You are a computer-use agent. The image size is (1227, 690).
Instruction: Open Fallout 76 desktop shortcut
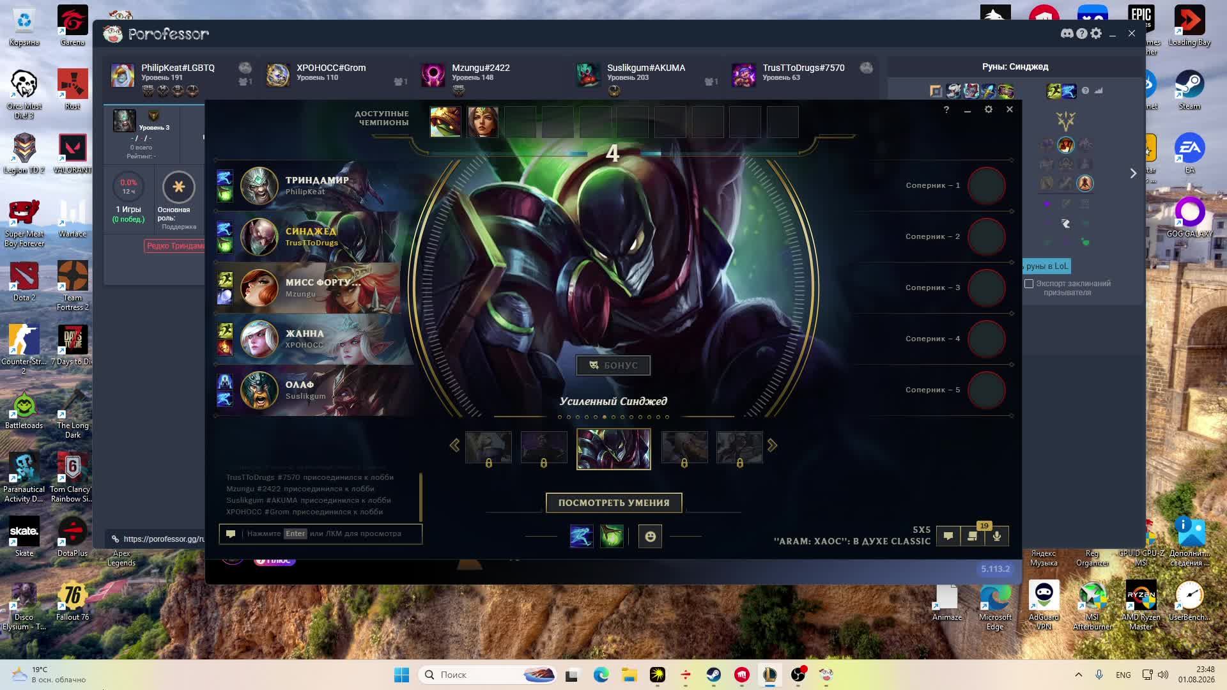point(72,601)
